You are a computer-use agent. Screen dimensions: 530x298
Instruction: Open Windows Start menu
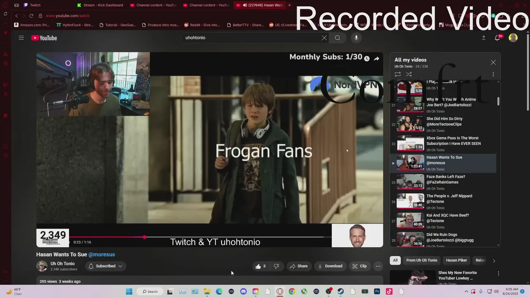[129, 291]
